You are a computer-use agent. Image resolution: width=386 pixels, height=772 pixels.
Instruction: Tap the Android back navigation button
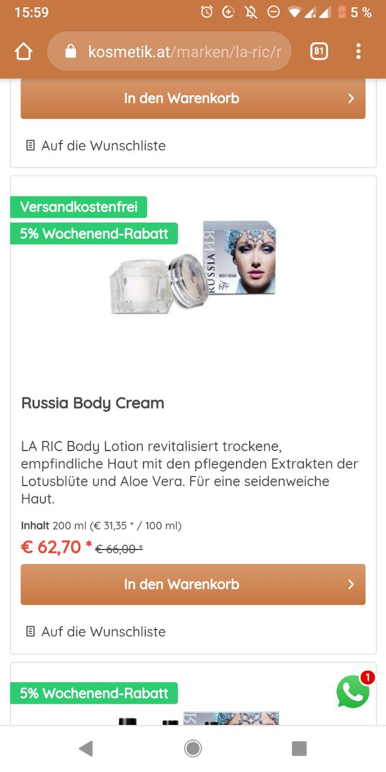86,748
